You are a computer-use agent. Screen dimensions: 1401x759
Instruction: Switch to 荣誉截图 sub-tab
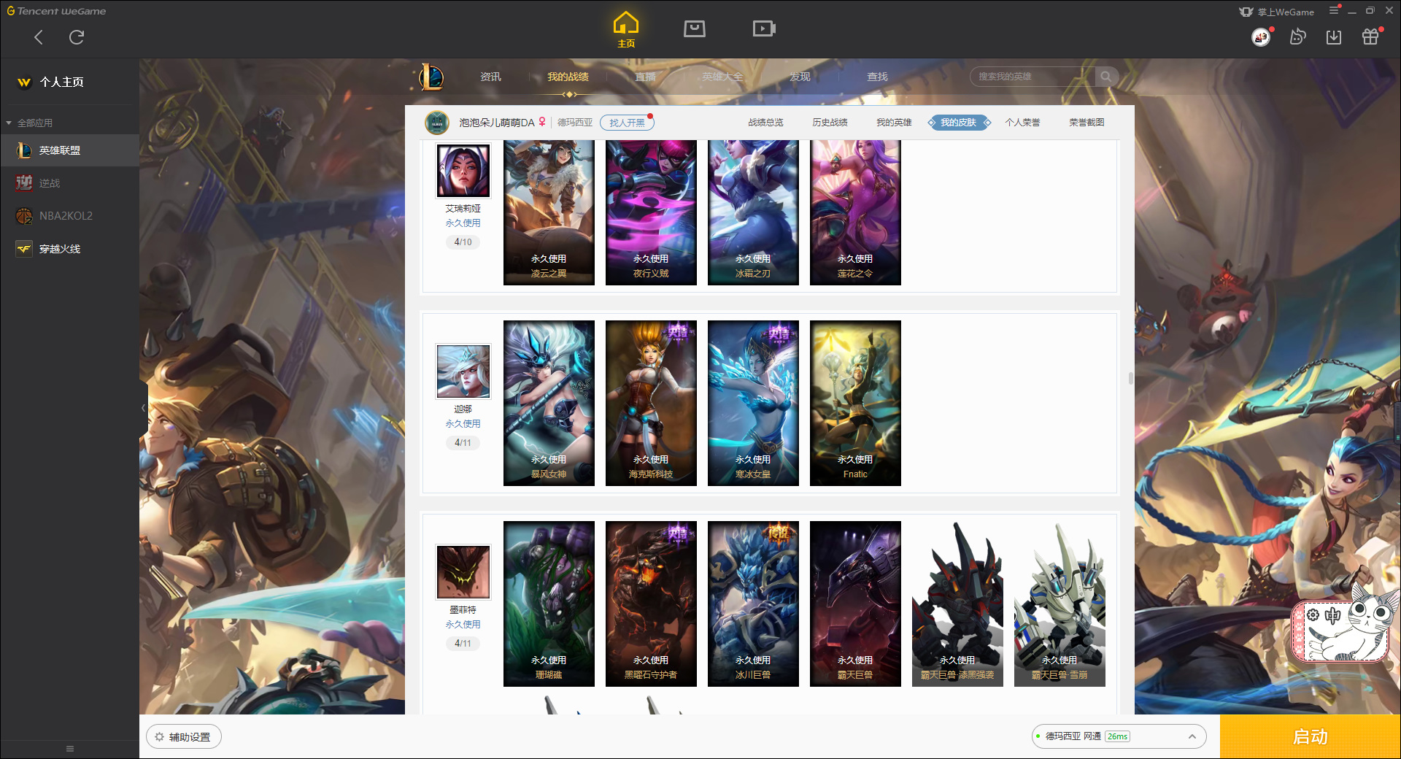pos(1087,123)
